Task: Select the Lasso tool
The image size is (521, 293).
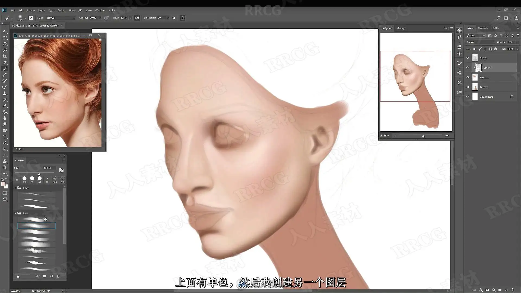Action: coord(5,44)
